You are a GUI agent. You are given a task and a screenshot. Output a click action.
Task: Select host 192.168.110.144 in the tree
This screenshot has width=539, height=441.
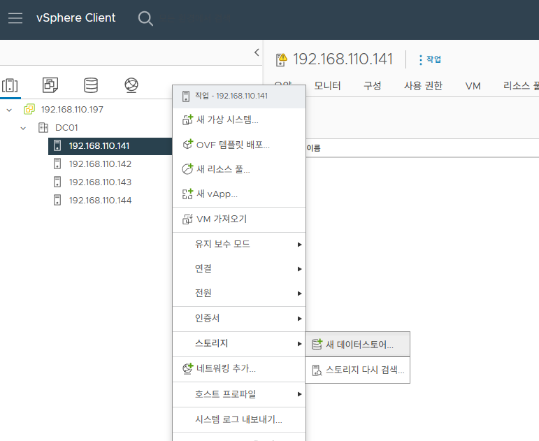coord(100,201)
